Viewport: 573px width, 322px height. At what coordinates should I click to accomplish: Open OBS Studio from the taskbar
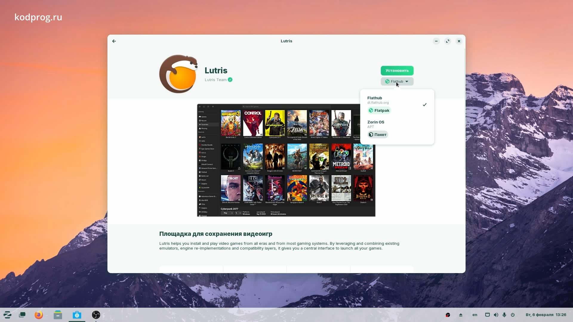(x=96, y=315)
